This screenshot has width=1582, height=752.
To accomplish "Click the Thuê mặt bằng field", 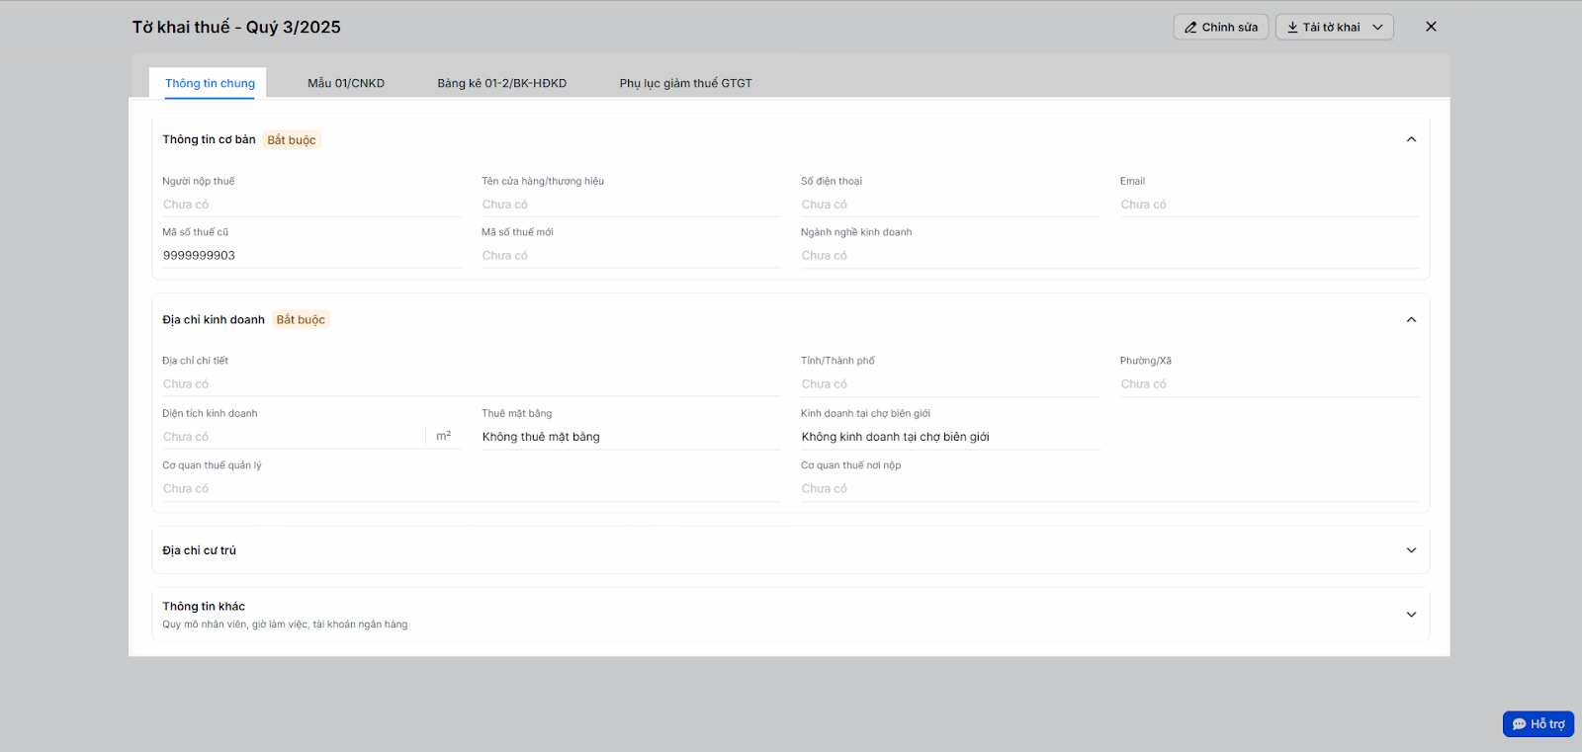I will point(631,437).
